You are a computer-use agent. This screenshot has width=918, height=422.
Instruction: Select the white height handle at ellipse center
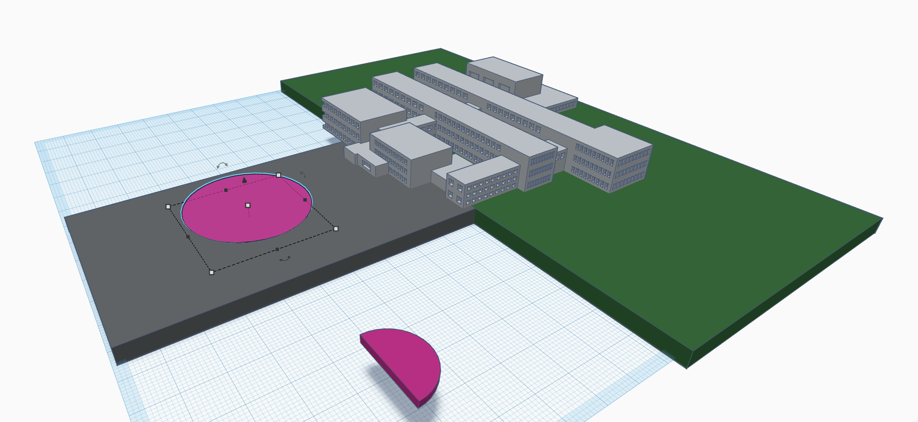tap(248, 205)
